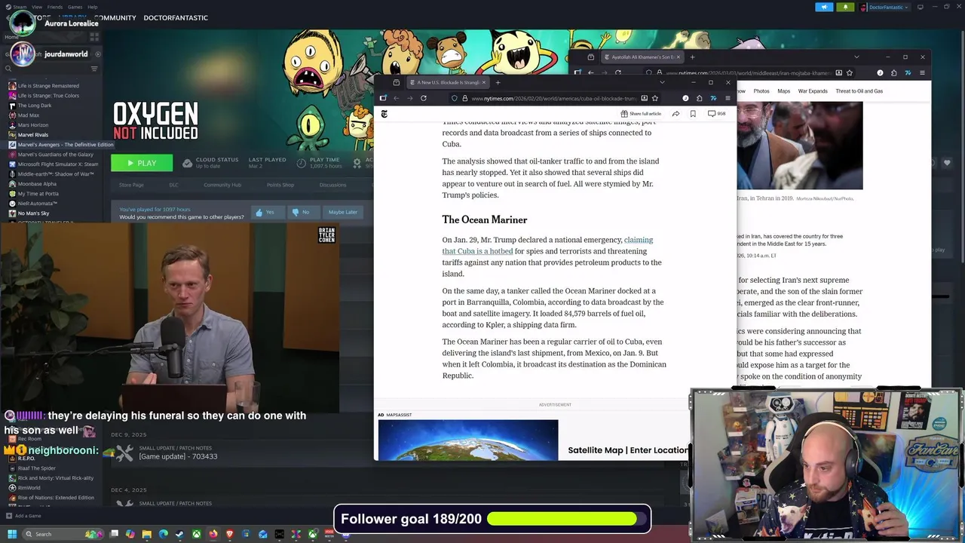Save article with the bookmark ribbon icon
This screenshot has width=965, height=543.
693,114
